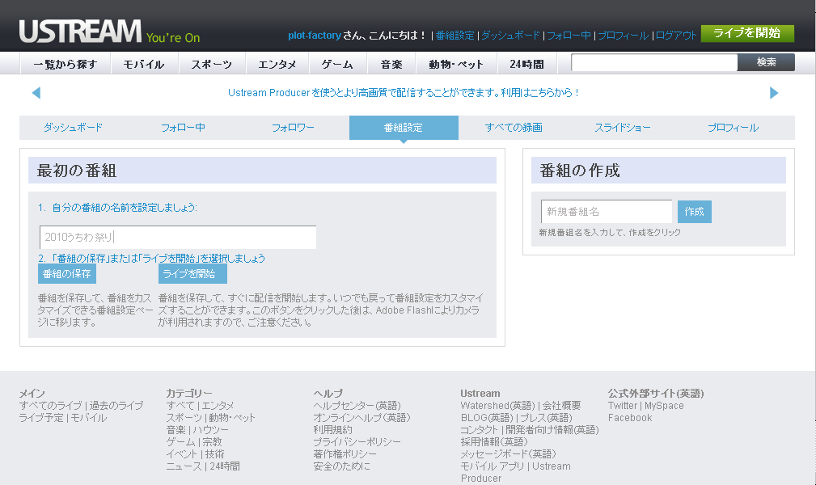
Task: Open プロフィール link in header
Action: (x=623, y=36)
